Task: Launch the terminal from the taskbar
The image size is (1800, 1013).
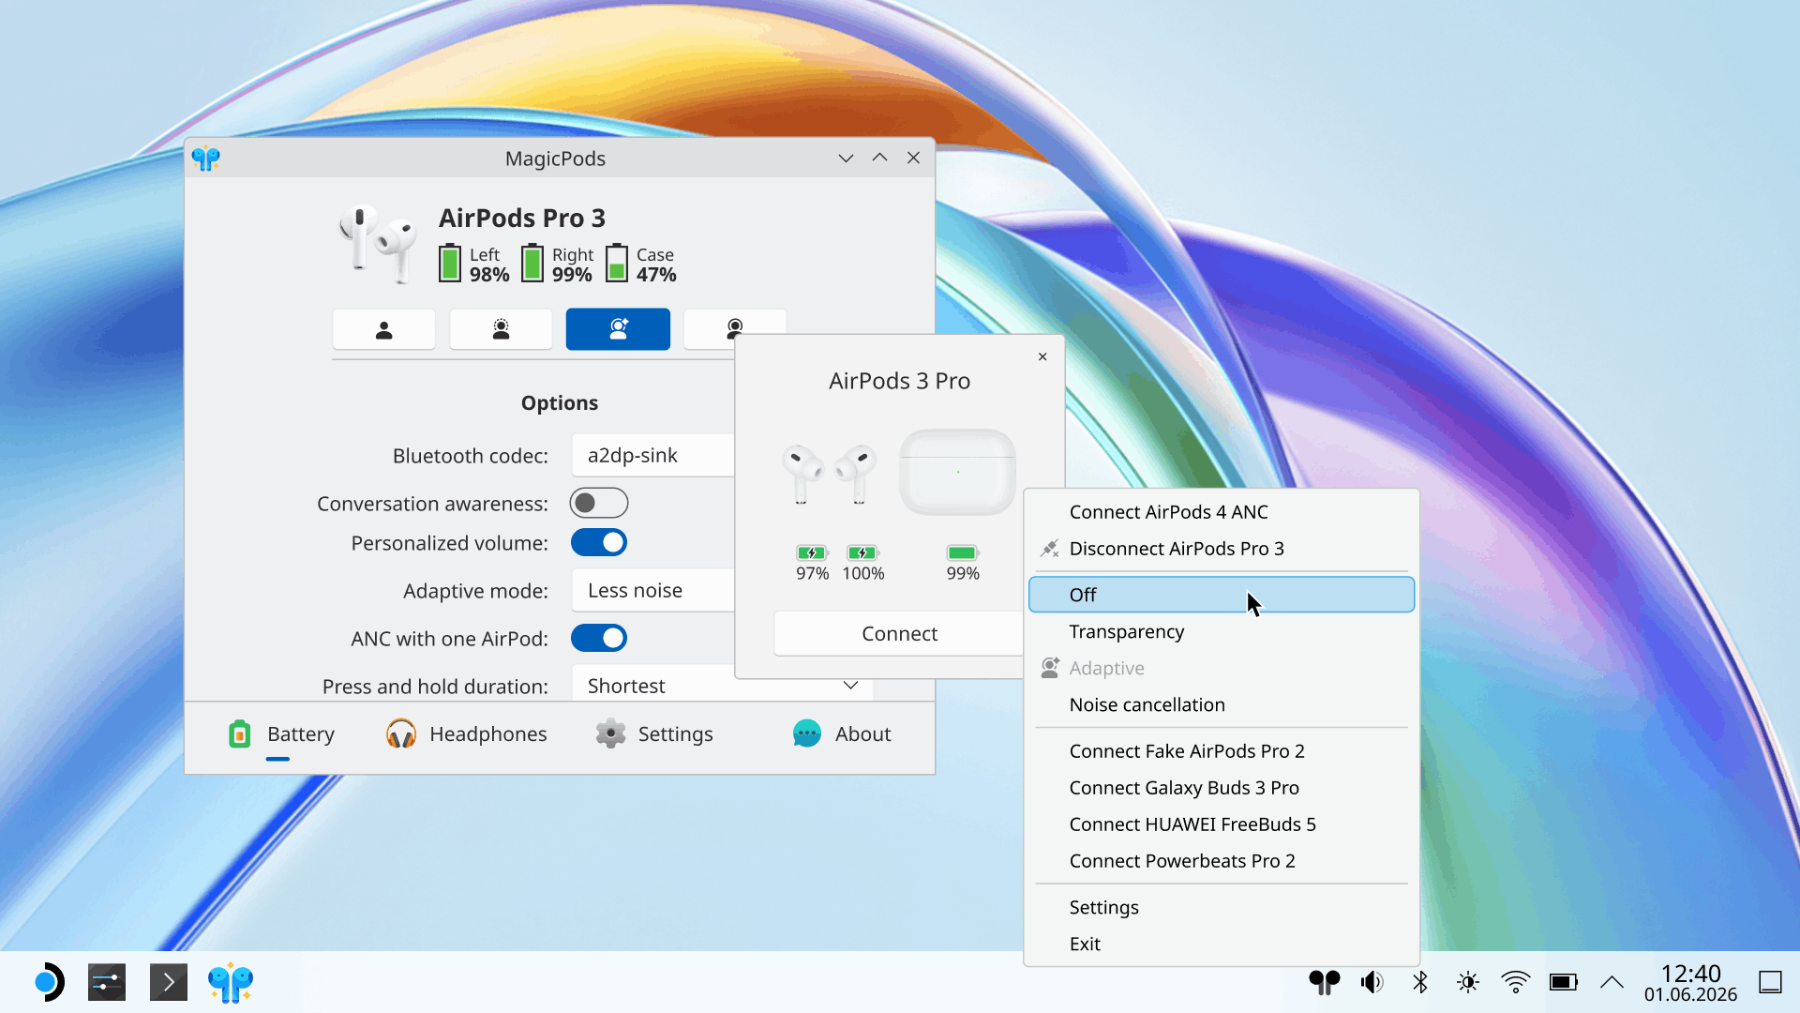Action: click(x=169, y=982)
